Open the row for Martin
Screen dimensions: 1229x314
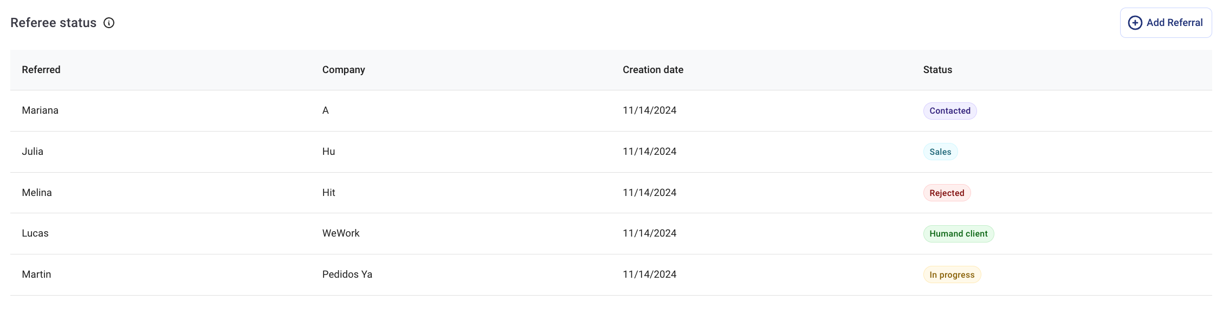36,274
